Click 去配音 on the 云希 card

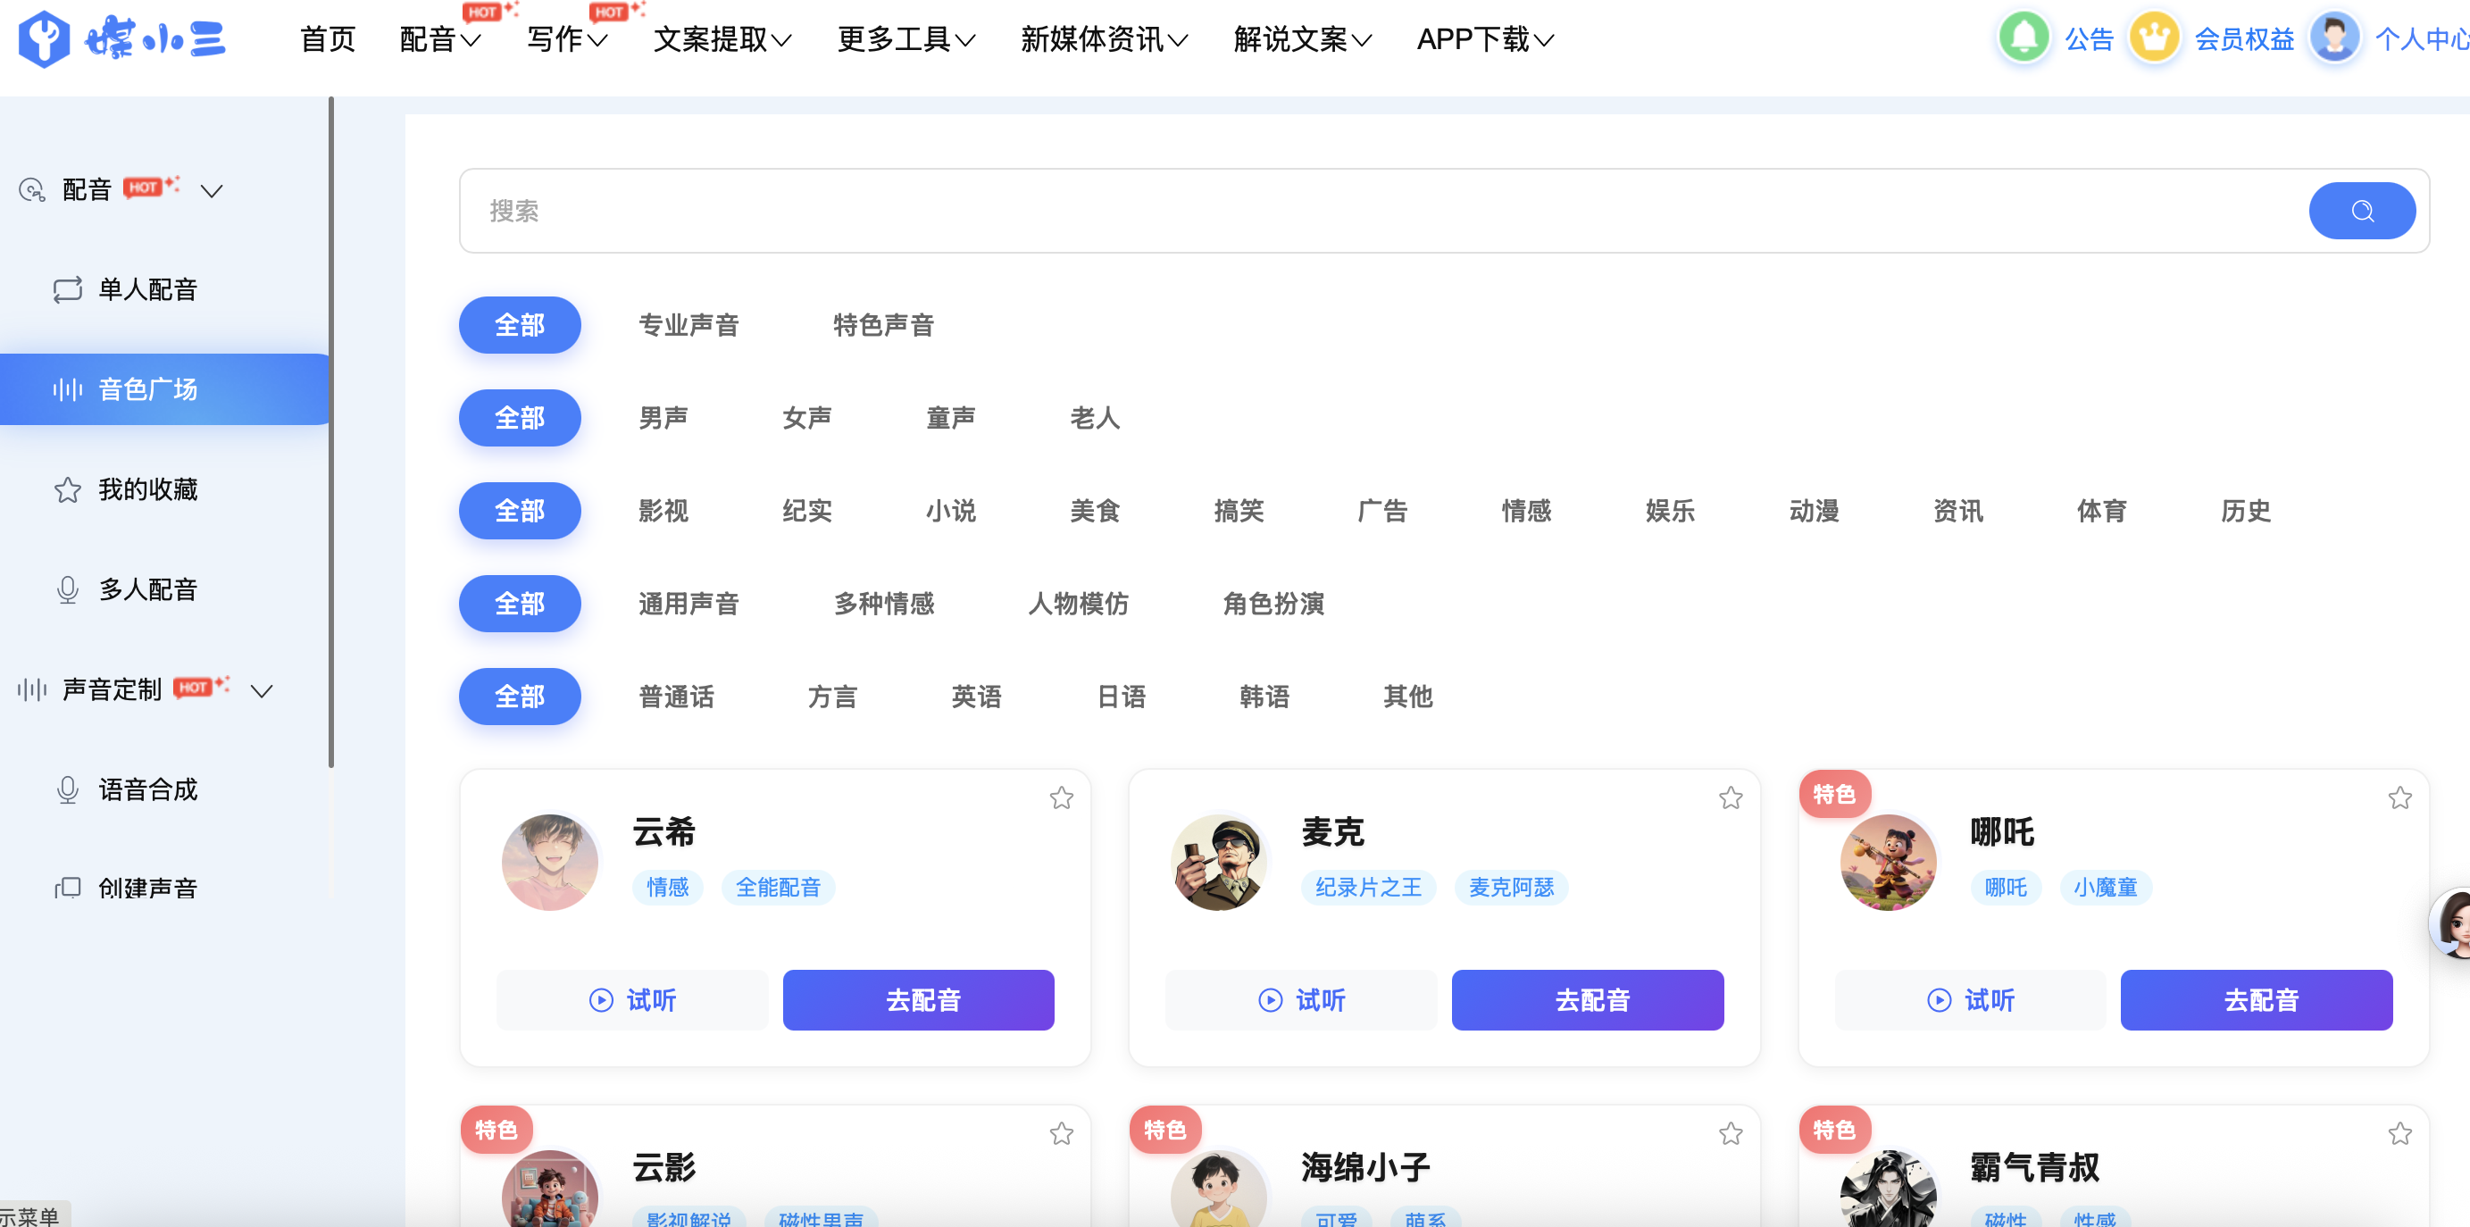point(919,1000)
